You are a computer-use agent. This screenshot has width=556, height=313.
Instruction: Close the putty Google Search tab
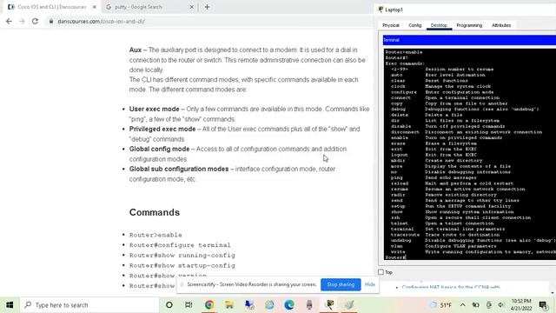[191, 7]
